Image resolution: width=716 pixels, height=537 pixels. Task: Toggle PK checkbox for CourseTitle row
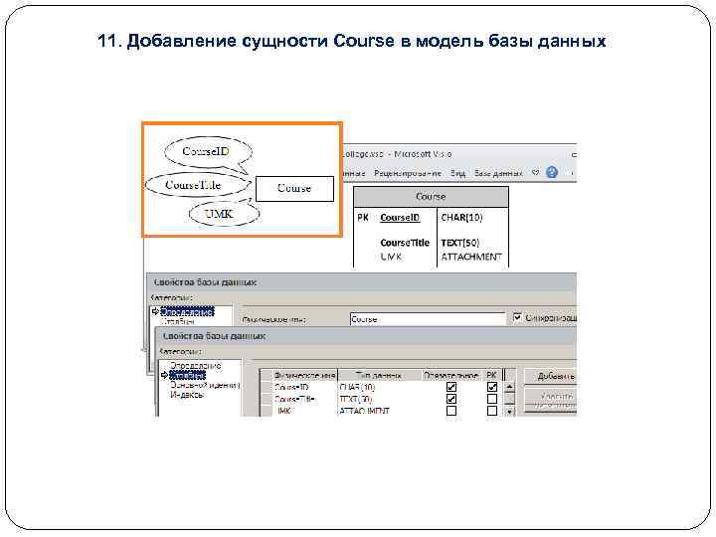(492, 399)
